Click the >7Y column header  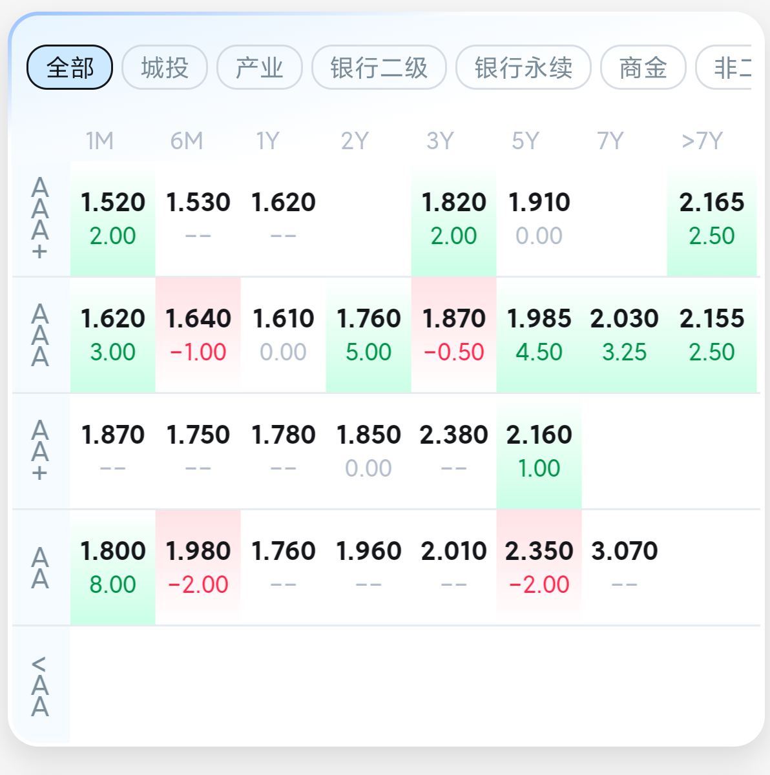702,141
